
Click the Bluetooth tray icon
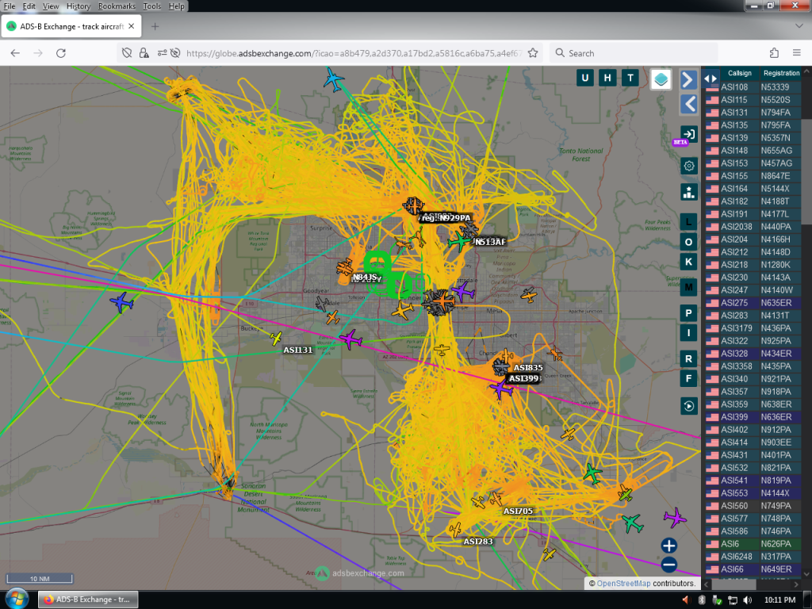coord(703,599)
